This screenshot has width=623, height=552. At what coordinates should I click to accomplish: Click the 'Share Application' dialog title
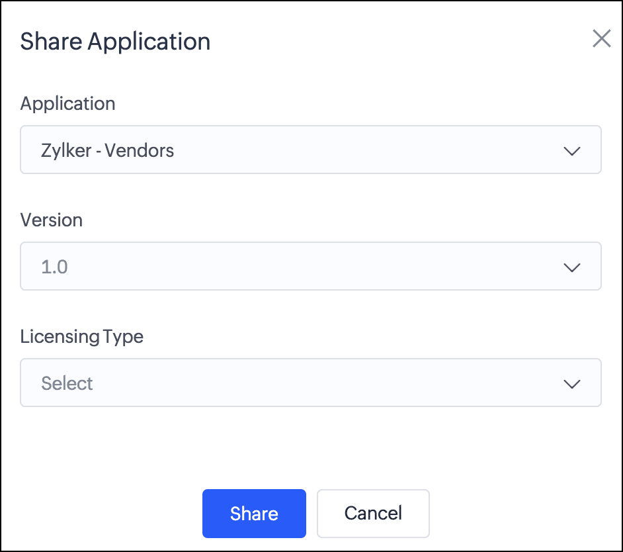click(x=115, y=42)
